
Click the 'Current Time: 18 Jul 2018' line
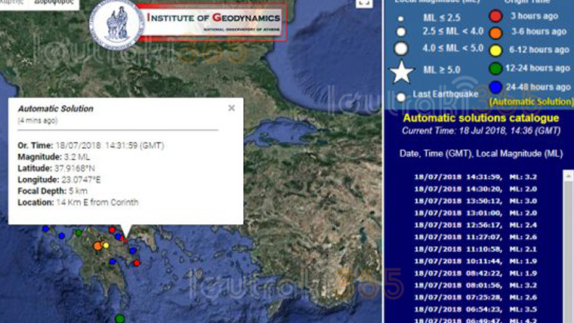(x=480, y=131)
